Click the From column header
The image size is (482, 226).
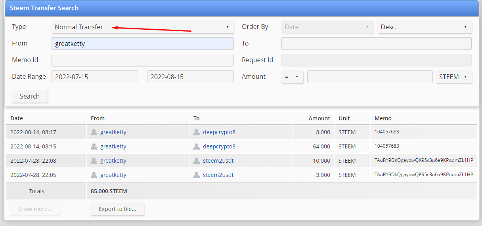click(138, 118)
